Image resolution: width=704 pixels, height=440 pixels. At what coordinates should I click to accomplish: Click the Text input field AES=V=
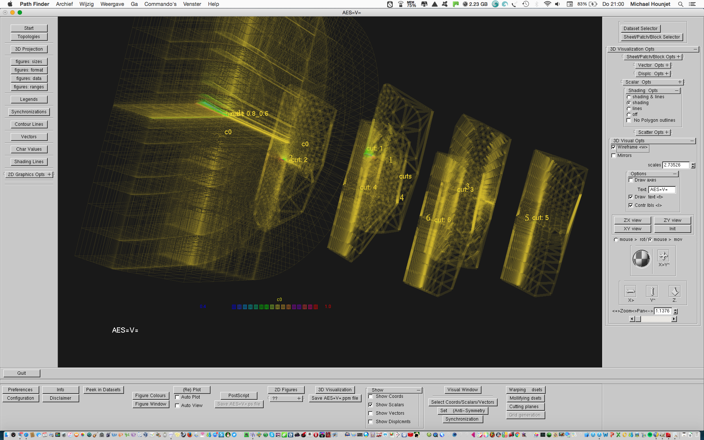(x=662, y=190)
